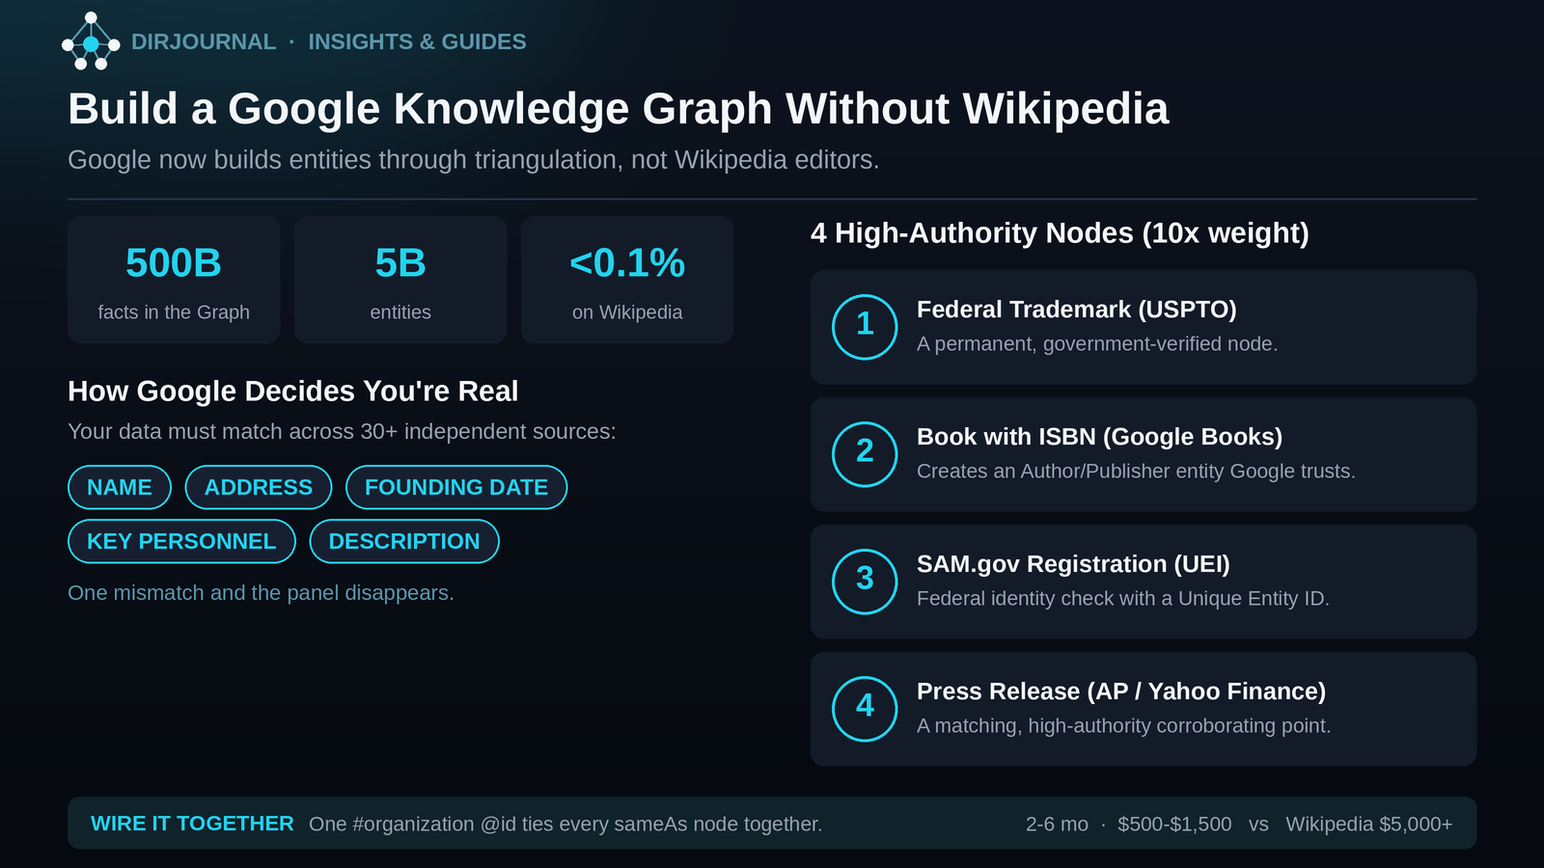Viewport: 1544px width, 868px height.
Task: Click the '$500-$1,500' cost value
Action: (x=1174, y=824)
